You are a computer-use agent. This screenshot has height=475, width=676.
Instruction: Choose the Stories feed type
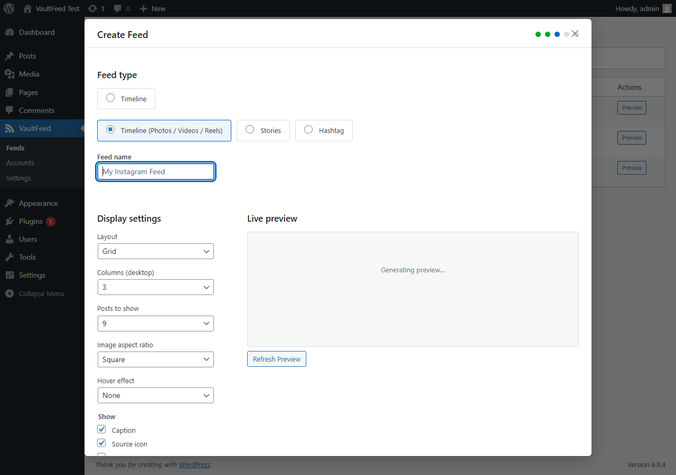pos(263,130)
